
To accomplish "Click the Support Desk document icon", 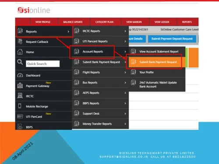I will click(x=77, y=113).
